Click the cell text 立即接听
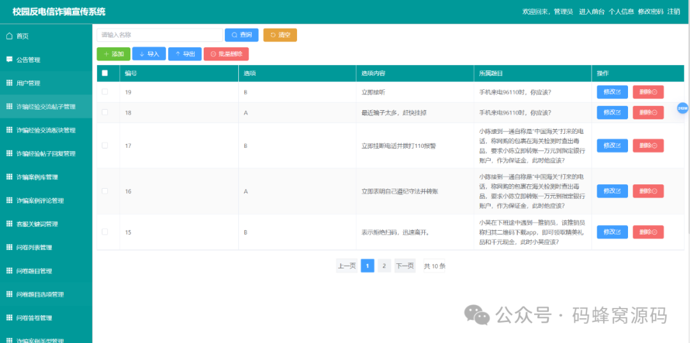Viewport: 690px width, 343px height. (374, 92)
